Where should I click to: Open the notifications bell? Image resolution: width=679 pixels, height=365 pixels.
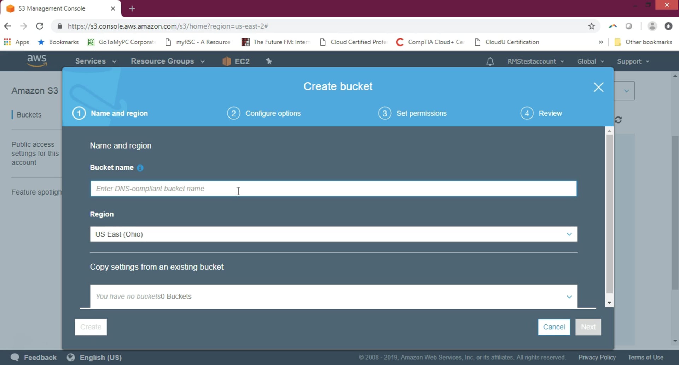490,61
